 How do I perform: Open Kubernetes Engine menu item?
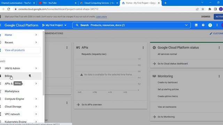21,122
